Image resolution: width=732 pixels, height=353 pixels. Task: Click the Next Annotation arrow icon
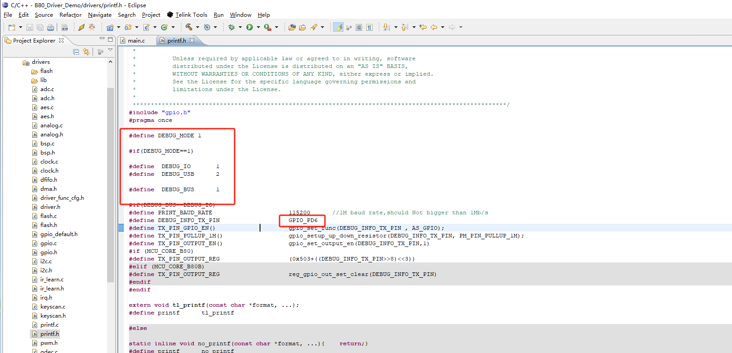pyautogui.click(x=387, y=27)
